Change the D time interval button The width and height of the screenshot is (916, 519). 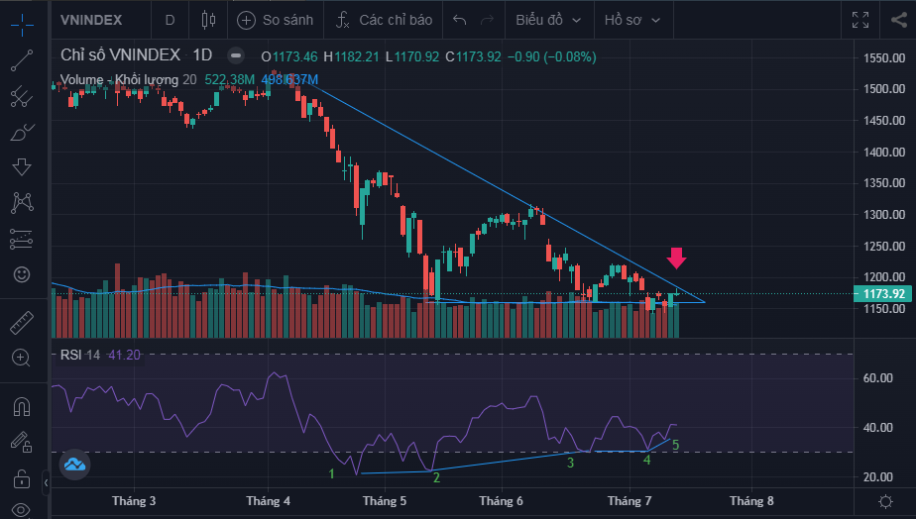point(170,20)
